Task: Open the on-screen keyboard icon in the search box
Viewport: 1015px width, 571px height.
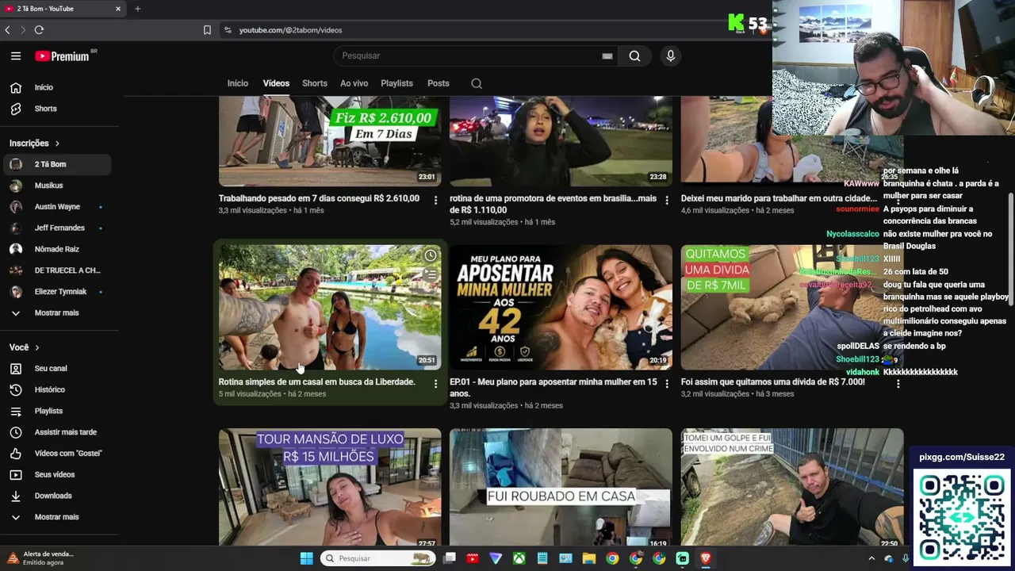Action: pyautogui.click(x=607, y=56)
